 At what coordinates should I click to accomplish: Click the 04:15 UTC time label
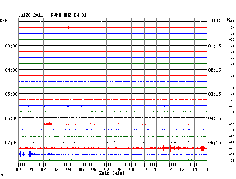(215, 118)
